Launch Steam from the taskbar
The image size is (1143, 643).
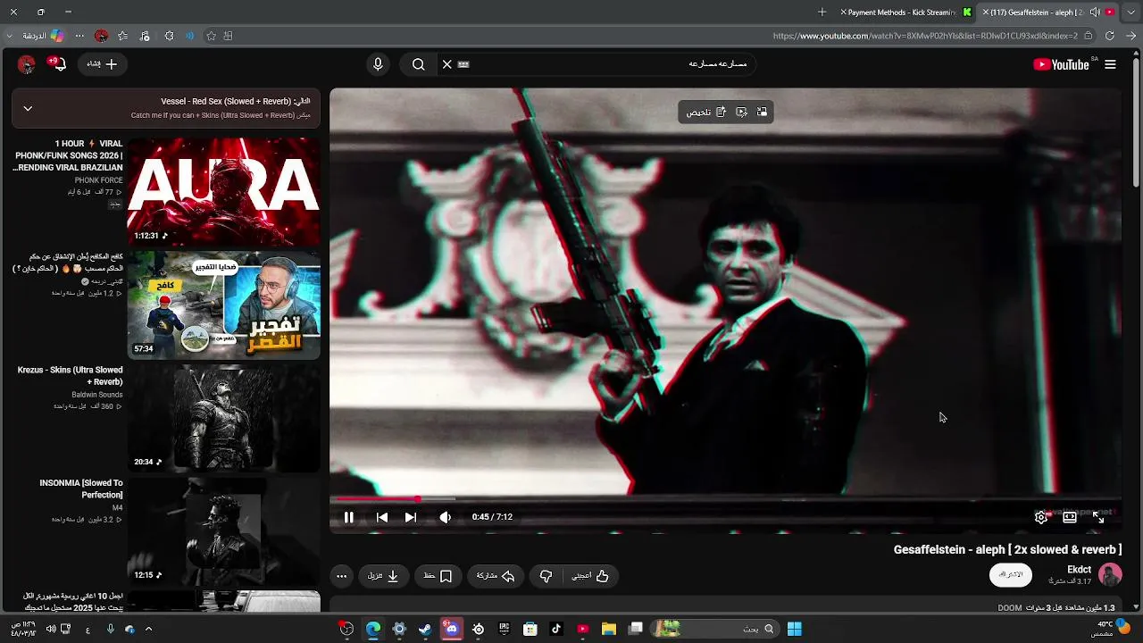click(x=425, y=629)
